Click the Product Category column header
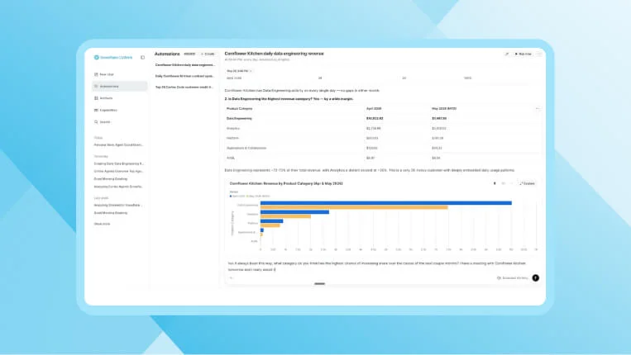This screenshot has height=355, width=631. click(240, 109)
